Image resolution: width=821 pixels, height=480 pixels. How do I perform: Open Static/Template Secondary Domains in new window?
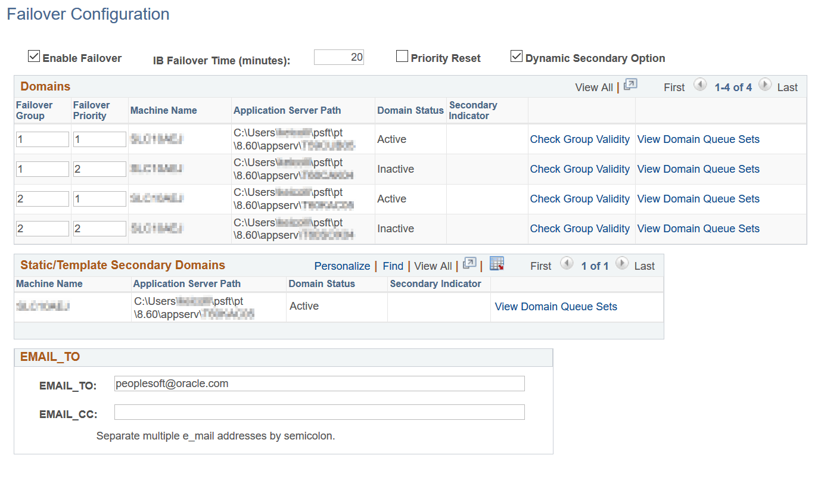pyautogui.click(x=469, y=263)
